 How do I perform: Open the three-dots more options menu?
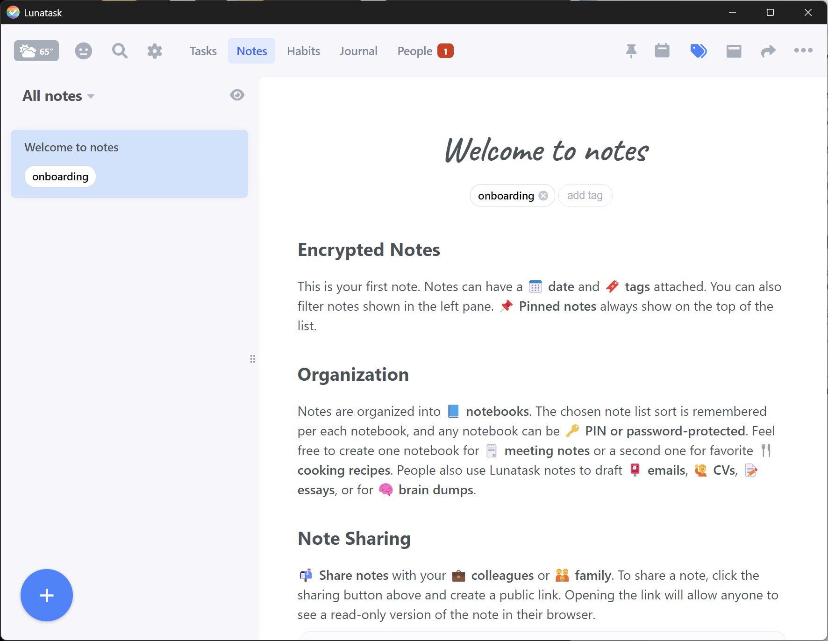coord(803,50)
